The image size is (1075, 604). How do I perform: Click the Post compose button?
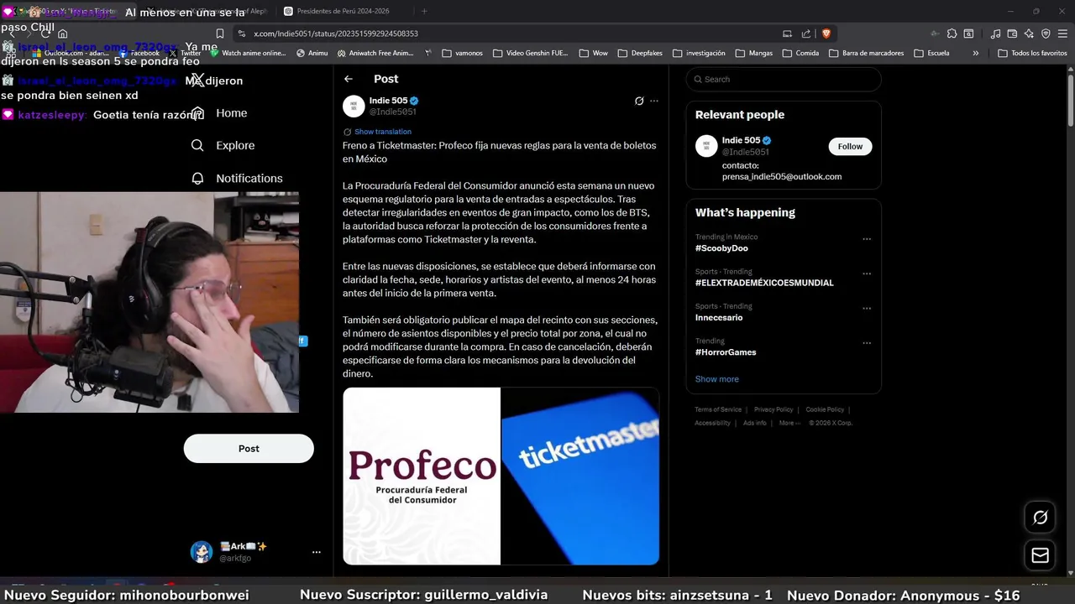pos(249,449)
